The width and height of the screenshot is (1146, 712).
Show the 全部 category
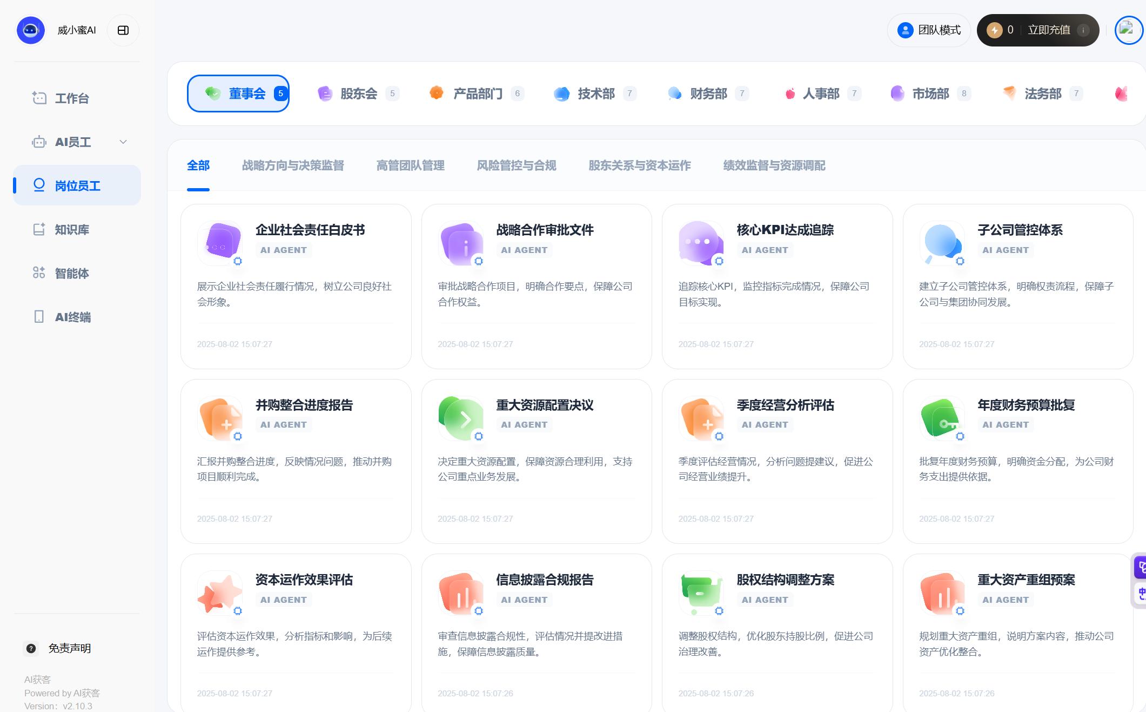pos(198,165)
